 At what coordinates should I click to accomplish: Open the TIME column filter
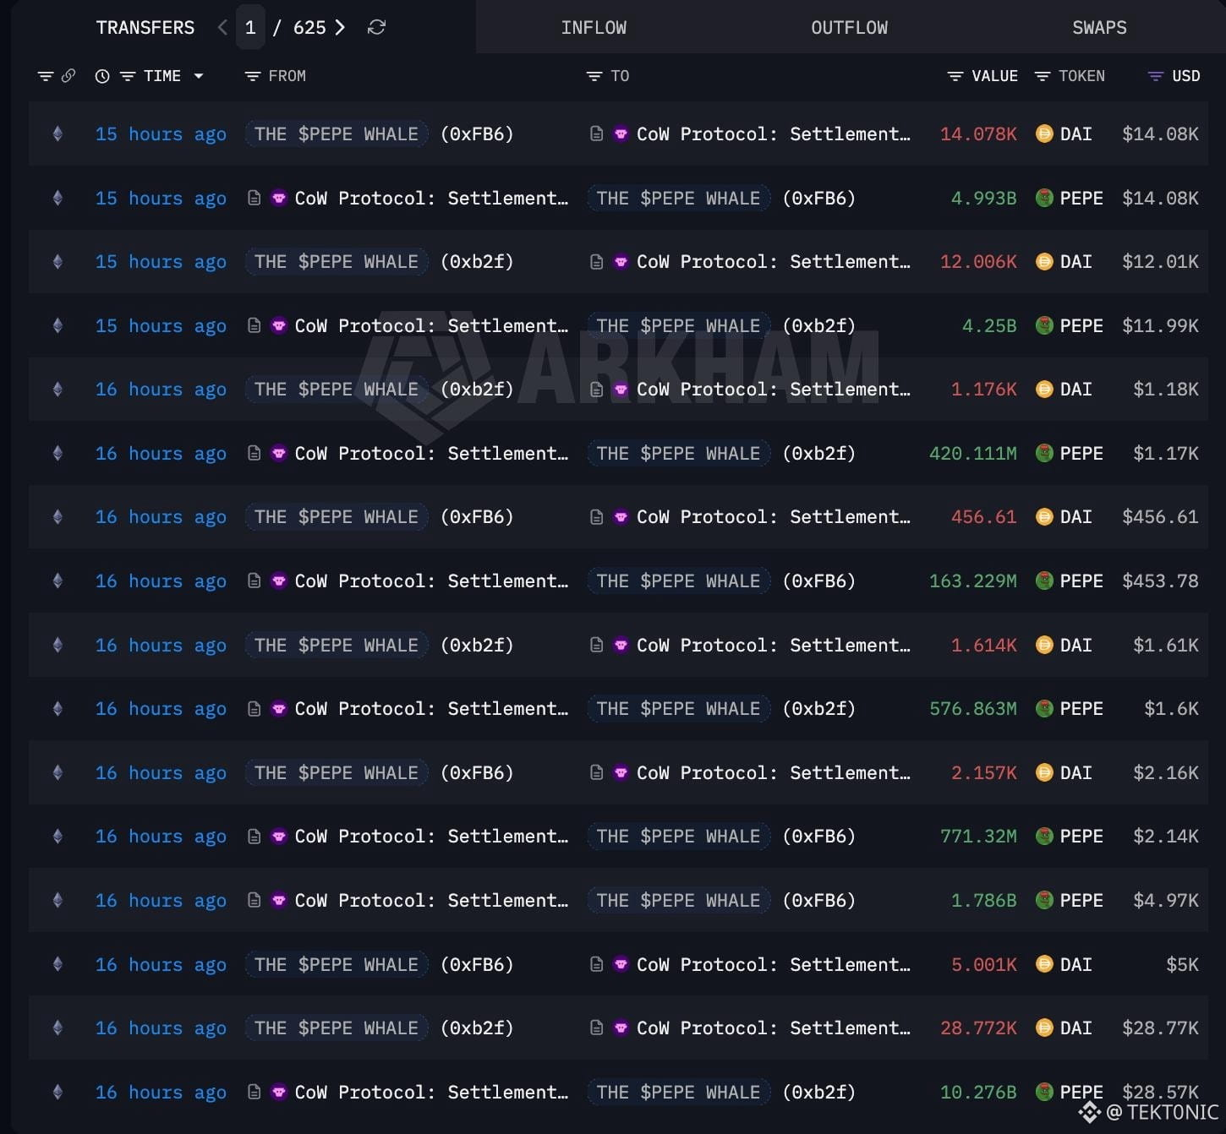(x=128, y=76)
